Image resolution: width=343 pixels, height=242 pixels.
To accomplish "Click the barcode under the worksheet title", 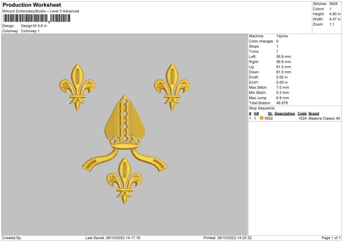I will pos(37,18).
